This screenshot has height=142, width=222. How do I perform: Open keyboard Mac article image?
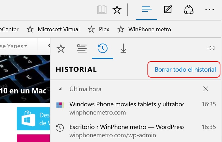[x=25, y=79]
